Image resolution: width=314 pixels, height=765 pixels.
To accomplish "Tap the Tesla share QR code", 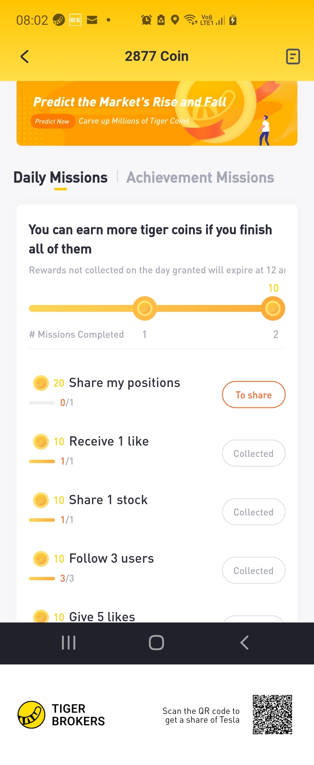I will [272, 714].
